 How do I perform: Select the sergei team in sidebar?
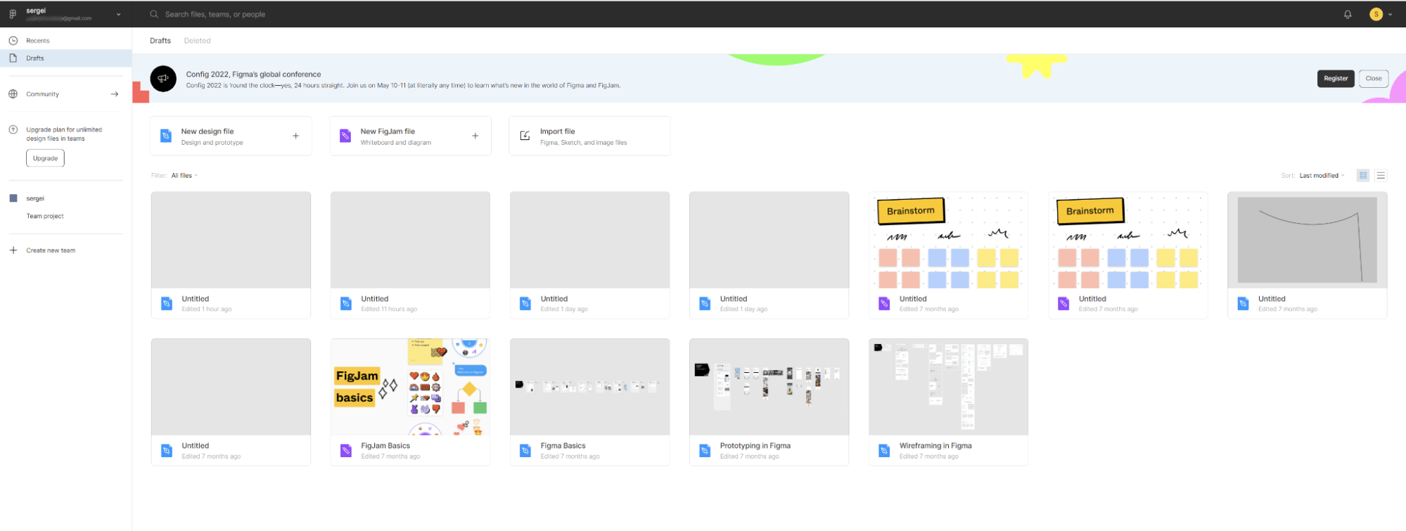point(35,198)
